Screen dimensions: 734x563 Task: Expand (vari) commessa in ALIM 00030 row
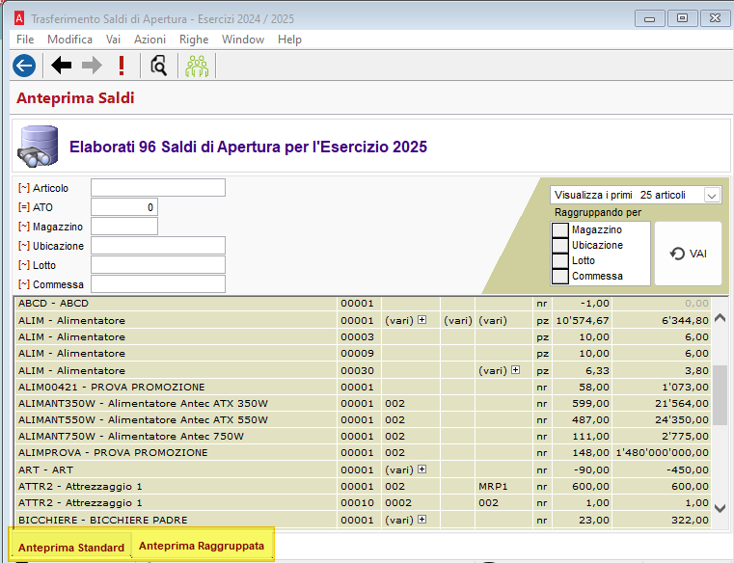516,370
